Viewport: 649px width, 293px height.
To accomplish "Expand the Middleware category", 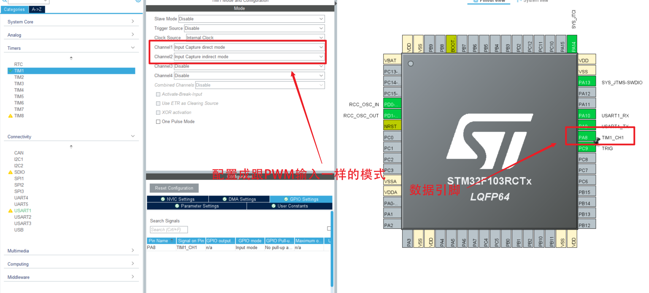I will click(x=71, y=277).
